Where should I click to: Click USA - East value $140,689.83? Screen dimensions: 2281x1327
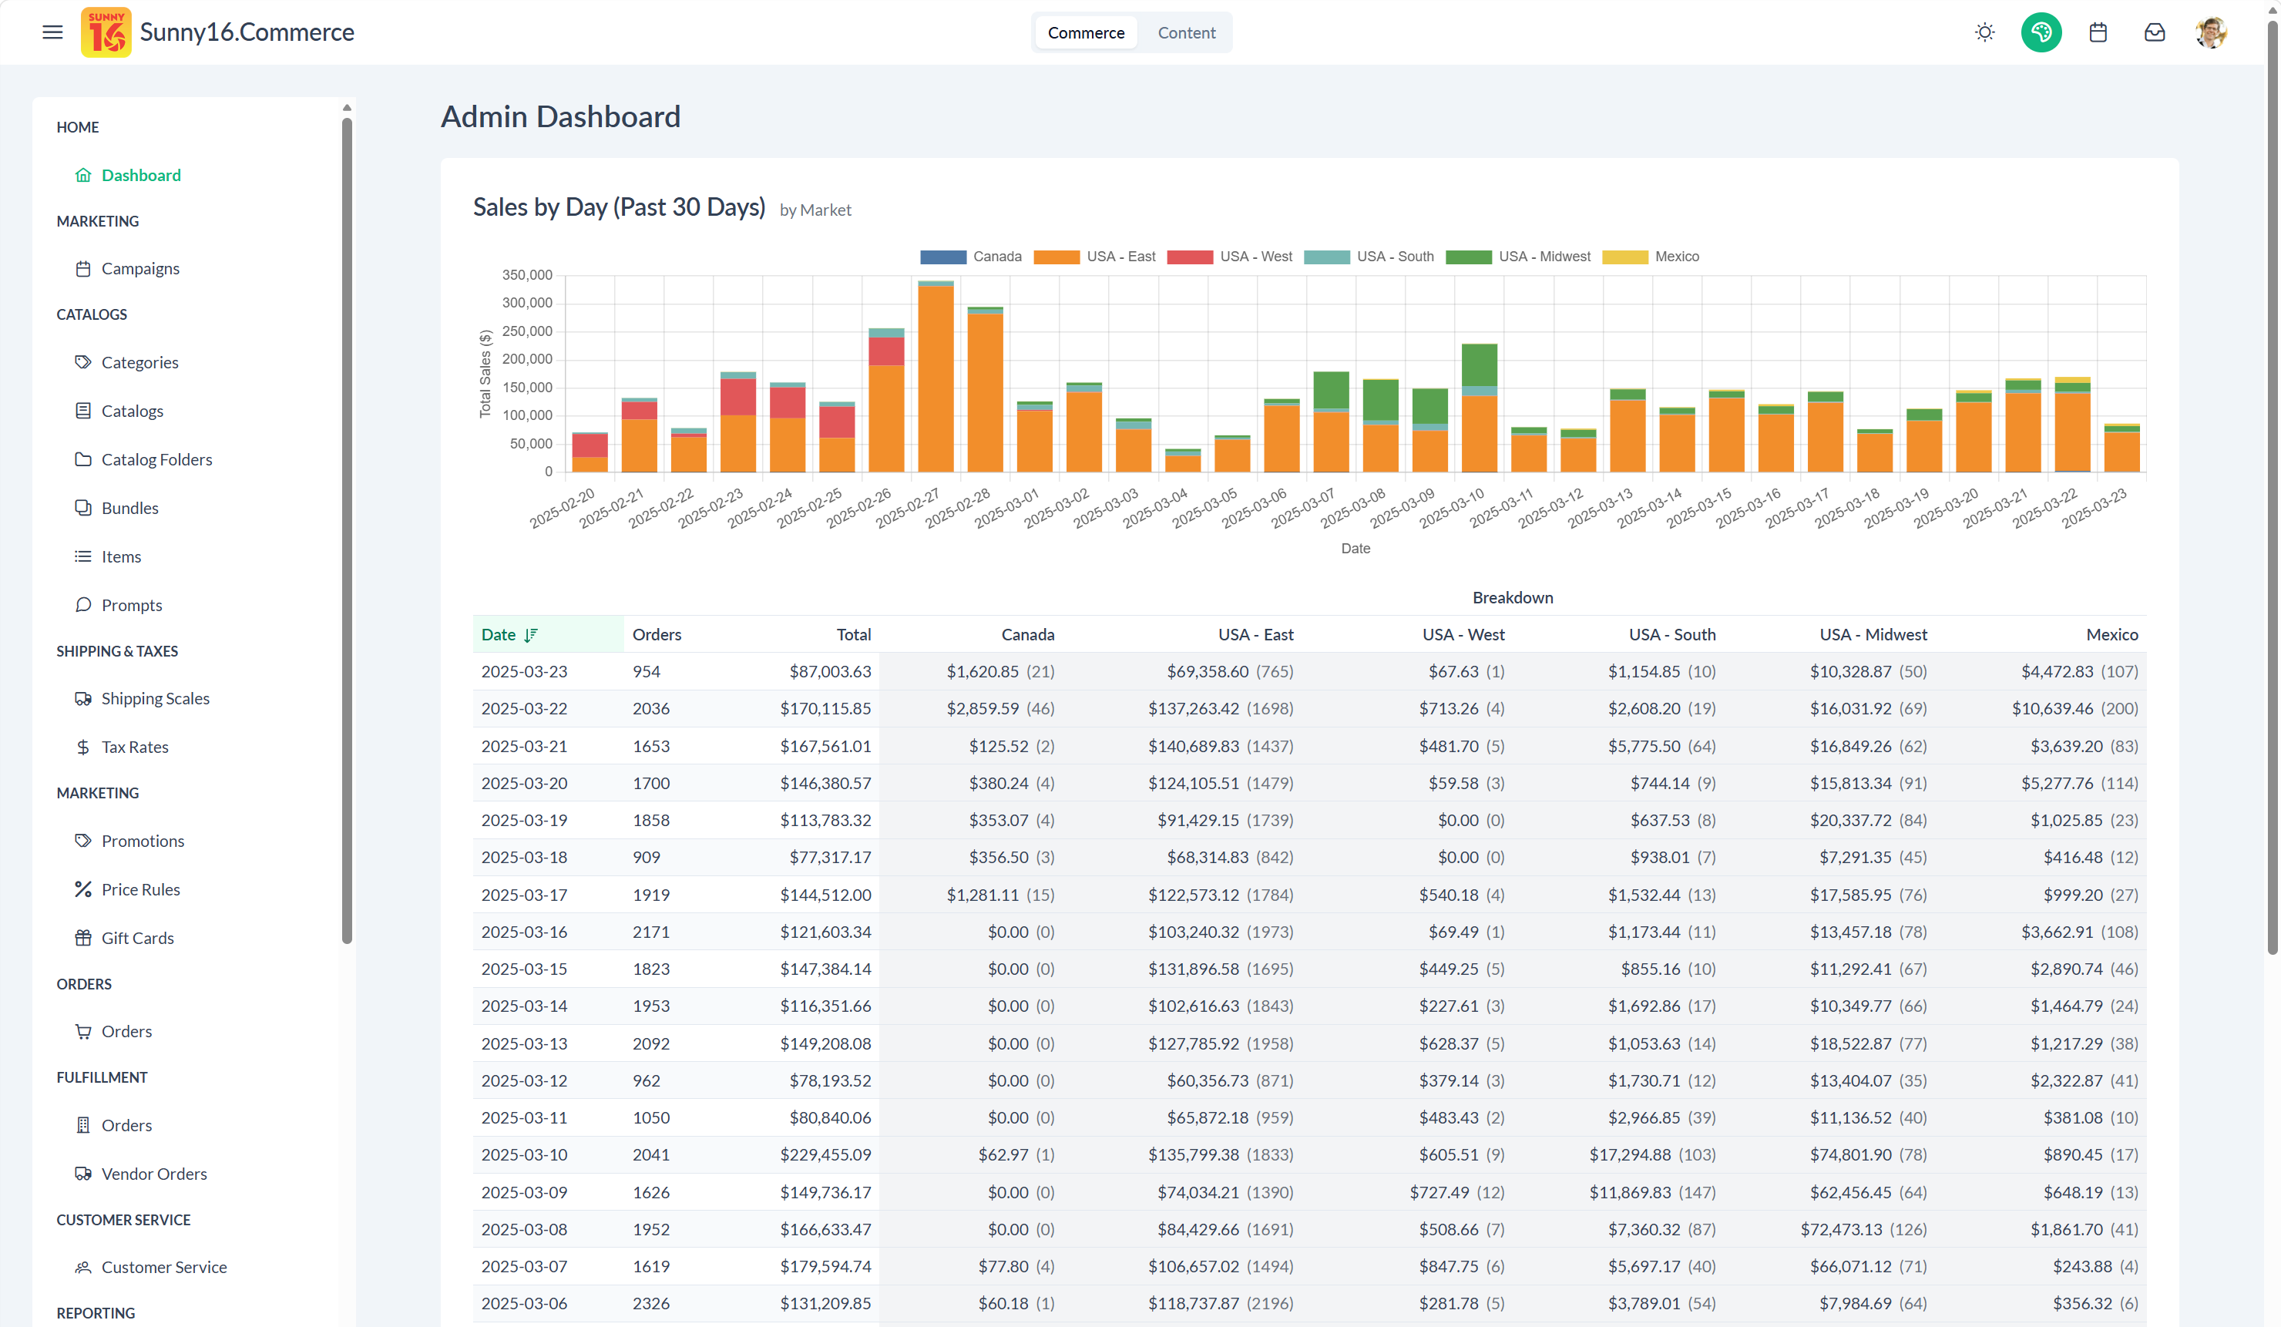[x=1193, y=747]
